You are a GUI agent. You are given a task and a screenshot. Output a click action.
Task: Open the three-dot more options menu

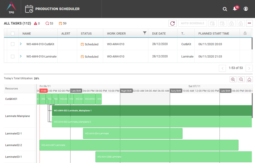[249, 23]
